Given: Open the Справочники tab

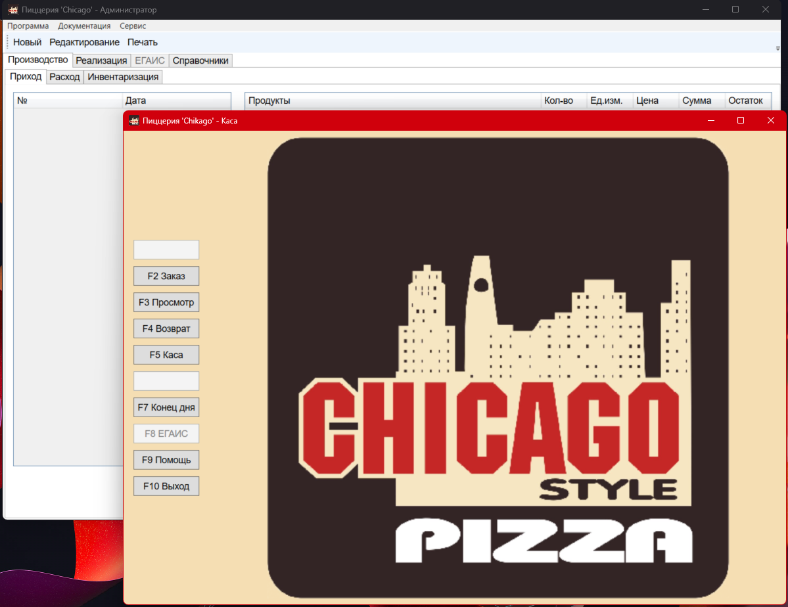Looking at the screenshot, I should (200, 60).
